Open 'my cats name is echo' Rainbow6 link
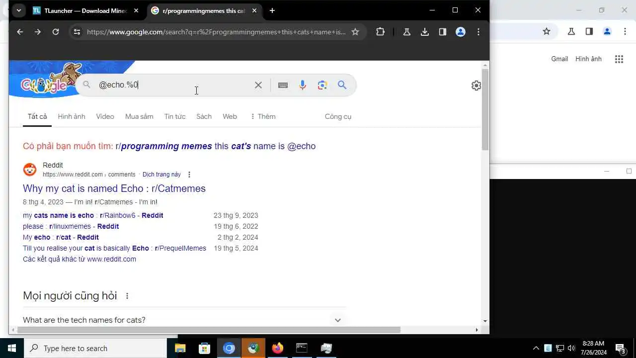 pyautogui.click(x=93, y=215)
